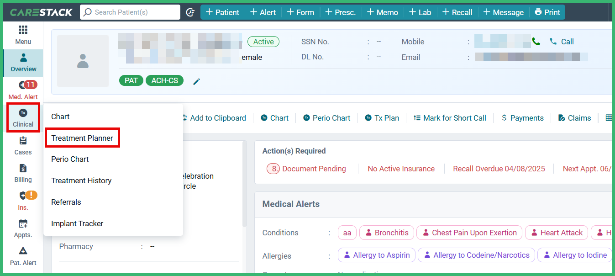Click the phone icon next to the mobile number

(536, 41)
